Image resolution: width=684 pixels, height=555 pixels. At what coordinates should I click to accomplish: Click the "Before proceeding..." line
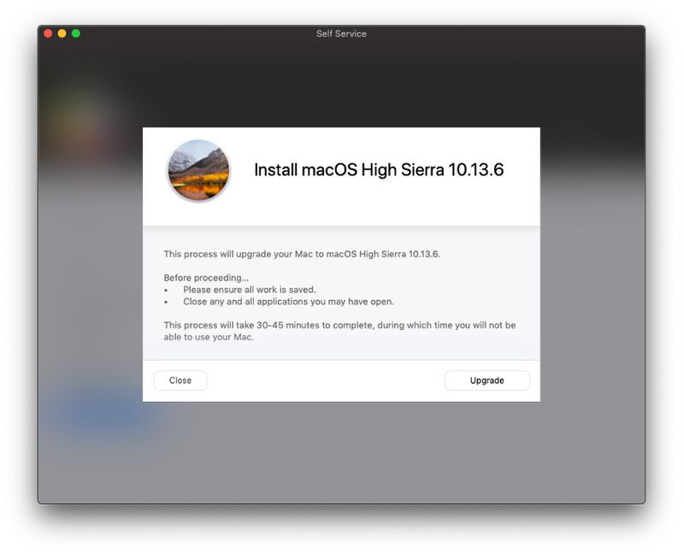click(206, 278)
